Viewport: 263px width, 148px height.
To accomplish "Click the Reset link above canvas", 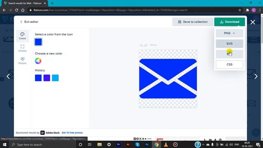I will click(153, 45).
